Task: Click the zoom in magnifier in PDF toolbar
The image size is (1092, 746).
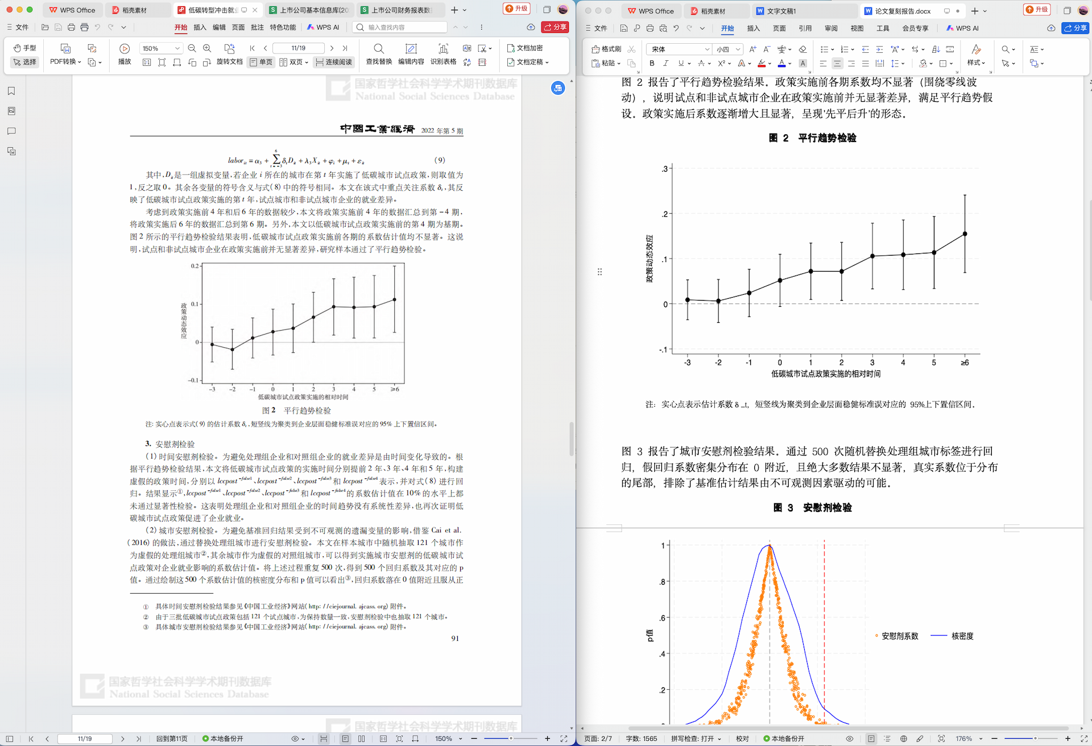Action: coord(207,48)
